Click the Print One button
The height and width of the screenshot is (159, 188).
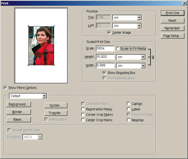[x=173, y=13]
